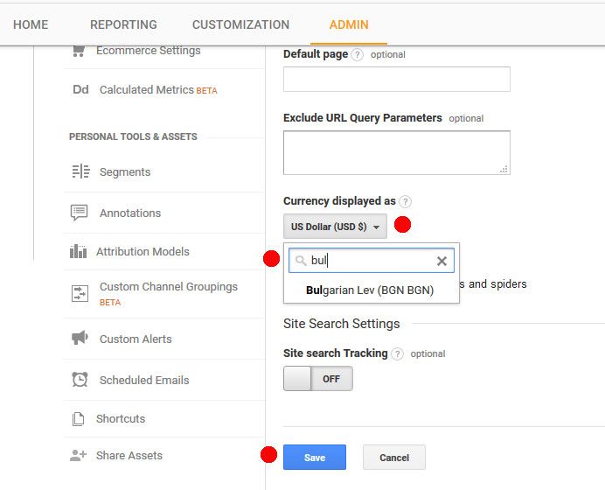The image size is (605, 490).
Task: Click the Shortcuts document icon
Action: pos(79,418)
